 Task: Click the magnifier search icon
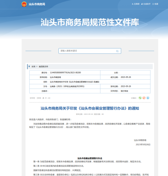pyautogui.click(x=117, y=51)
